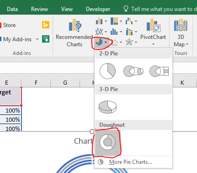
Task: Choose the Pie of Pie chart option
Action: (x=133, y=71)
